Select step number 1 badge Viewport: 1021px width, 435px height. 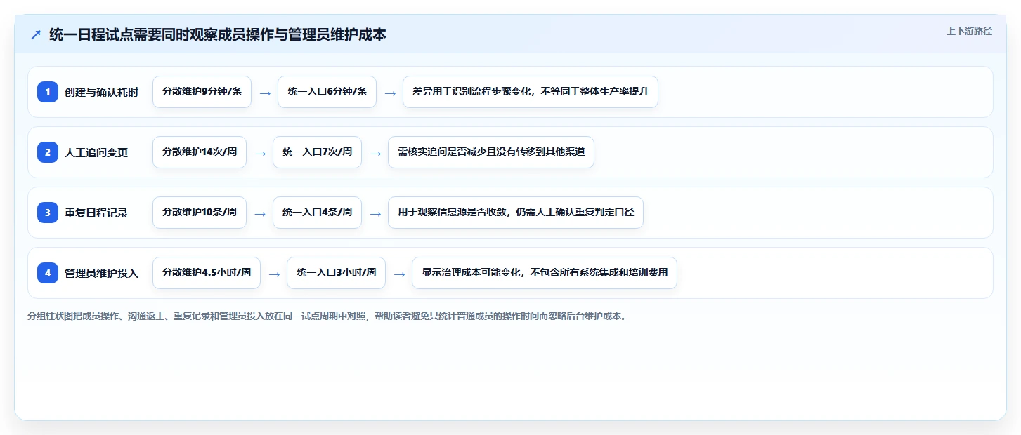[x=48, y=92]
